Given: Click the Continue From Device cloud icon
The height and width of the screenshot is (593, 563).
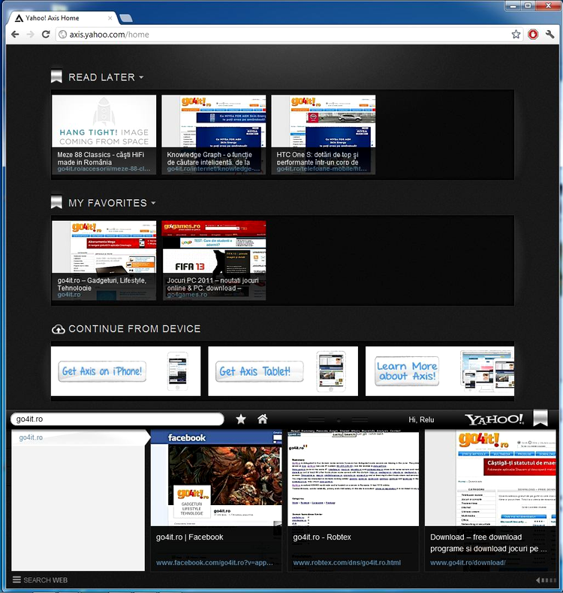Looking at the screenshot, I should click(58, 329).
